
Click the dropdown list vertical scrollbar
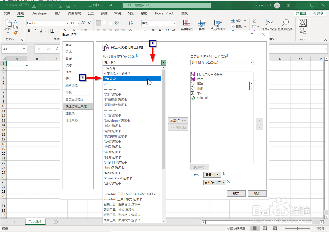pyautogui.click(x=164, y=119)
